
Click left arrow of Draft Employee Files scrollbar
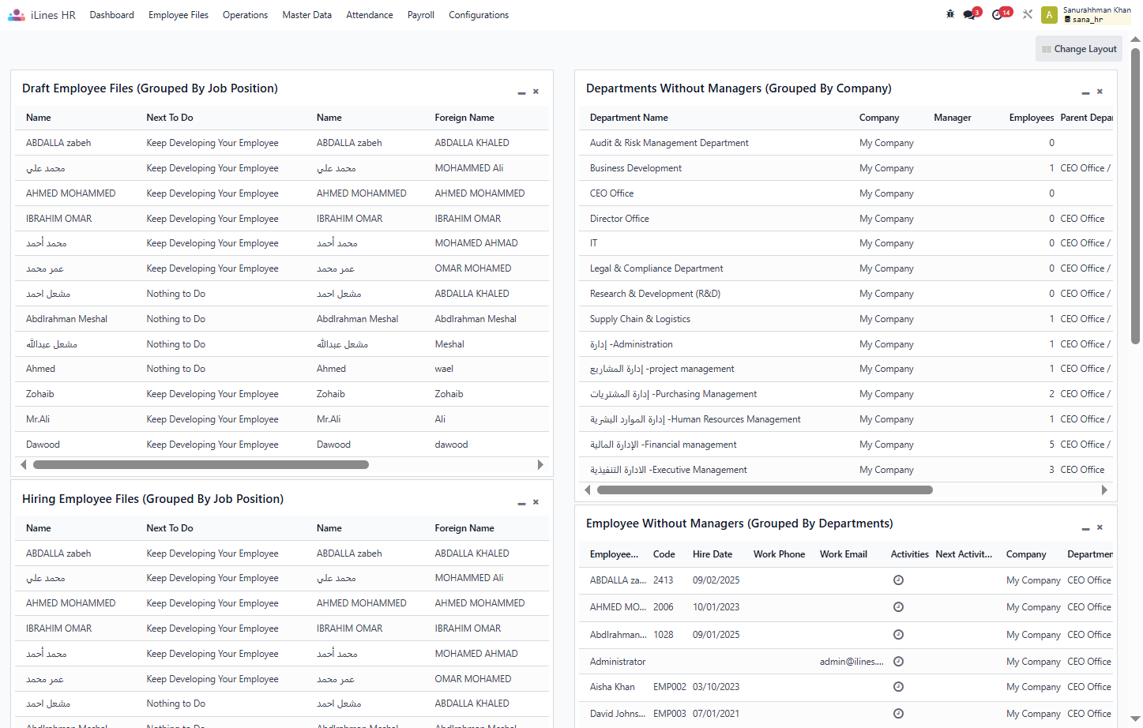tap(23, 465)
